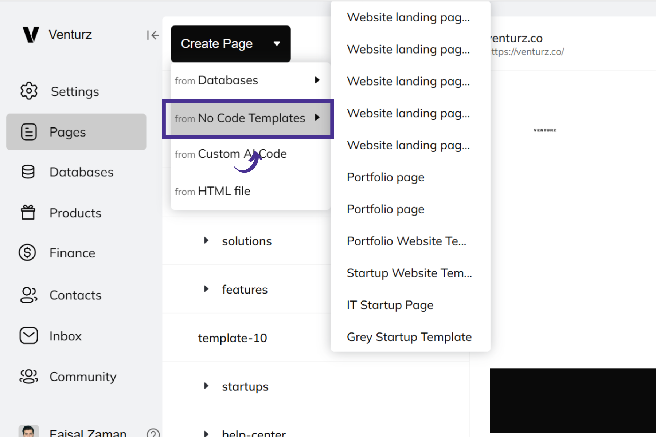This screenshot has width=656, height=437.
Task: Click the Products gift box icon
Action: [28, 212]
